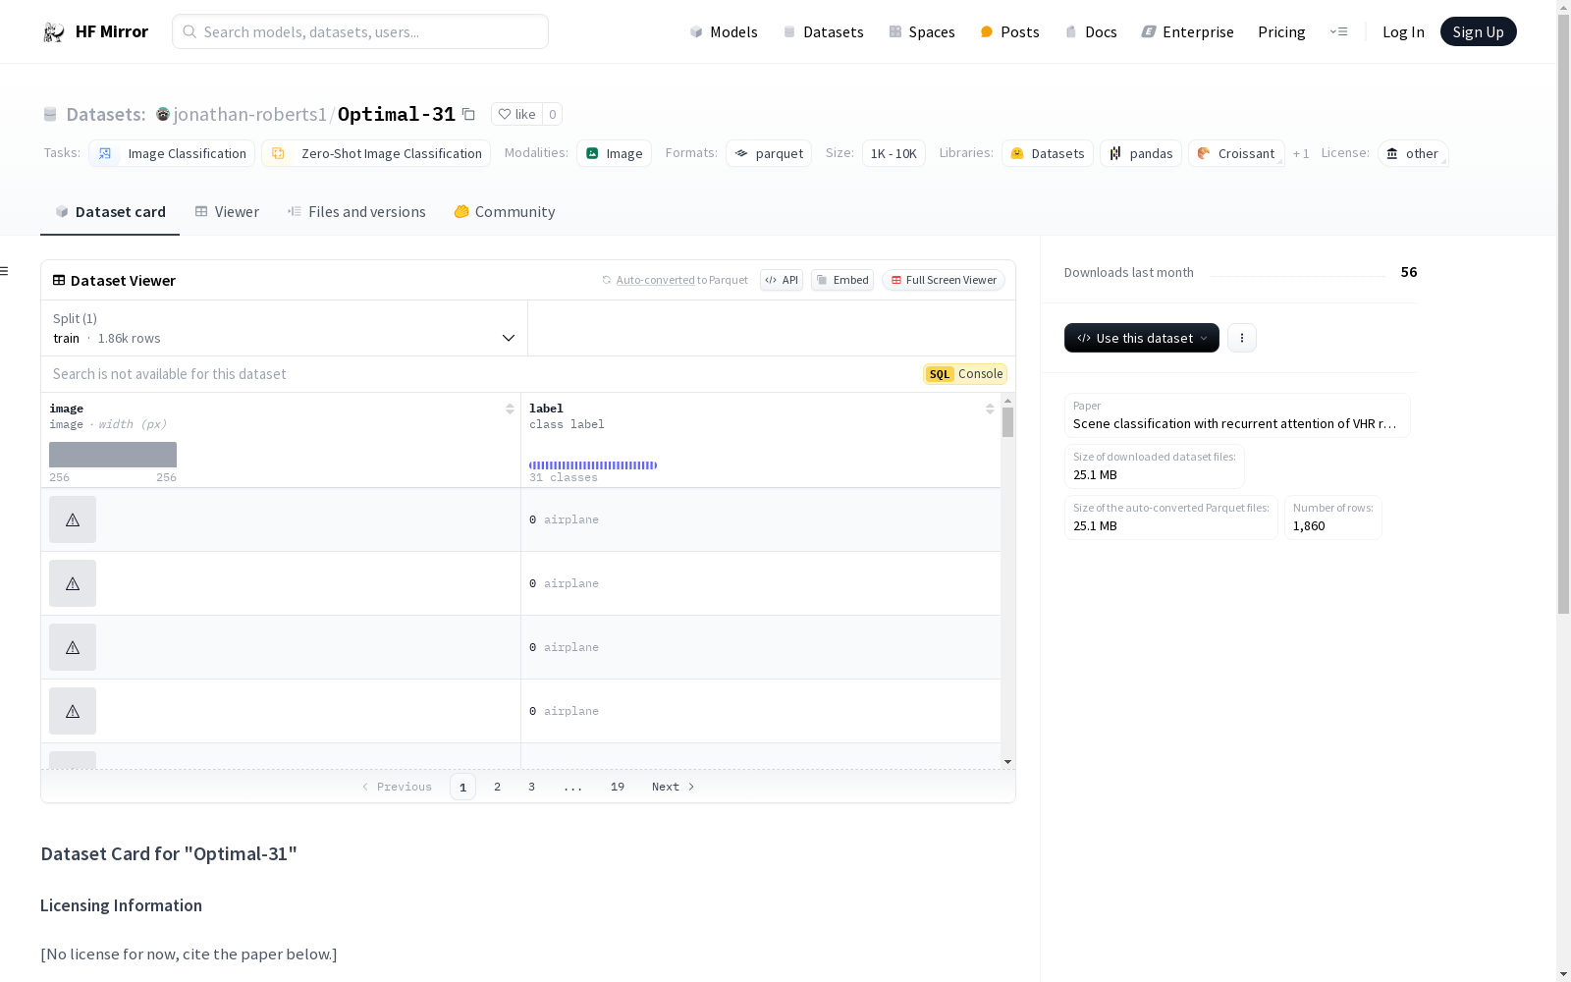1571x982 pixels.
Task: Open the Scene classification paper link
Action: tap(1237, 415)
